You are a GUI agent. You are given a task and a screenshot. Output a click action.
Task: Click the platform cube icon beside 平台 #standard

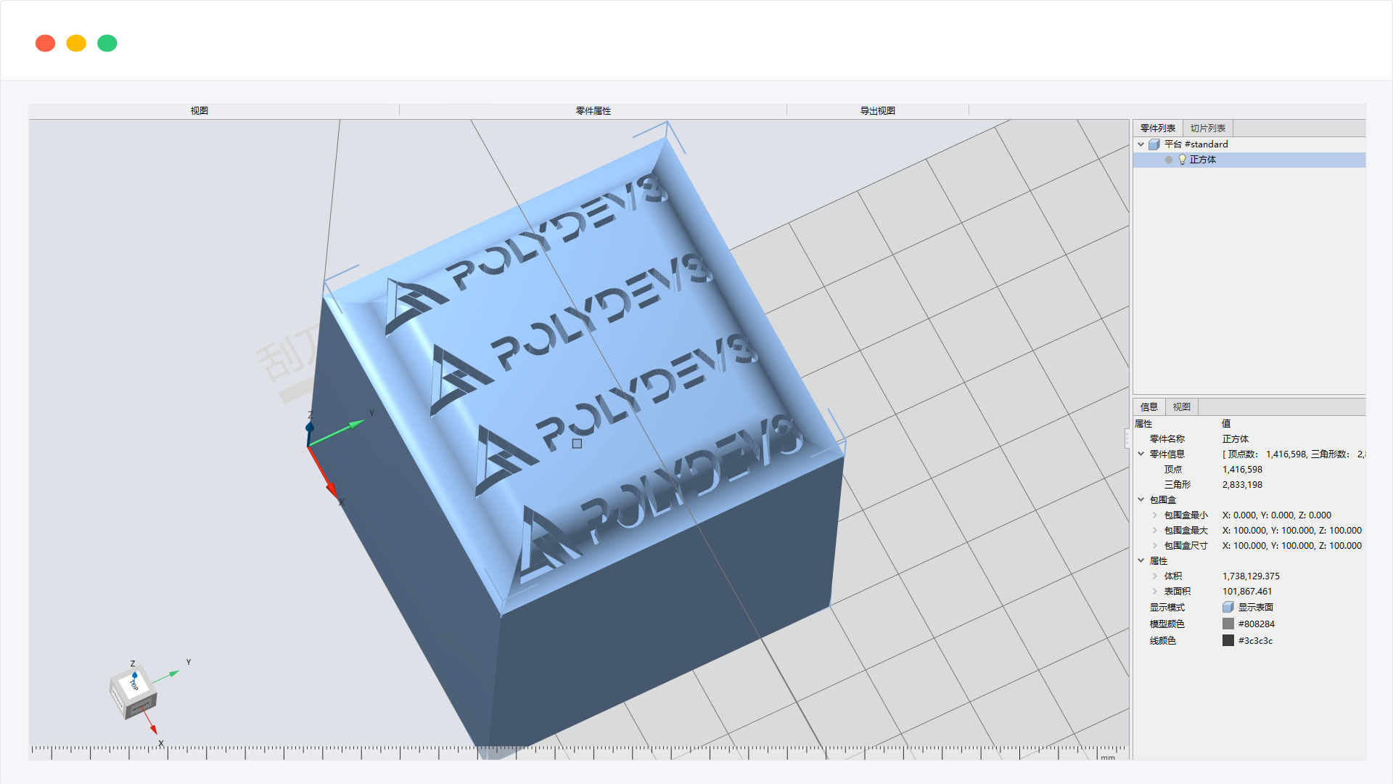1154,144
